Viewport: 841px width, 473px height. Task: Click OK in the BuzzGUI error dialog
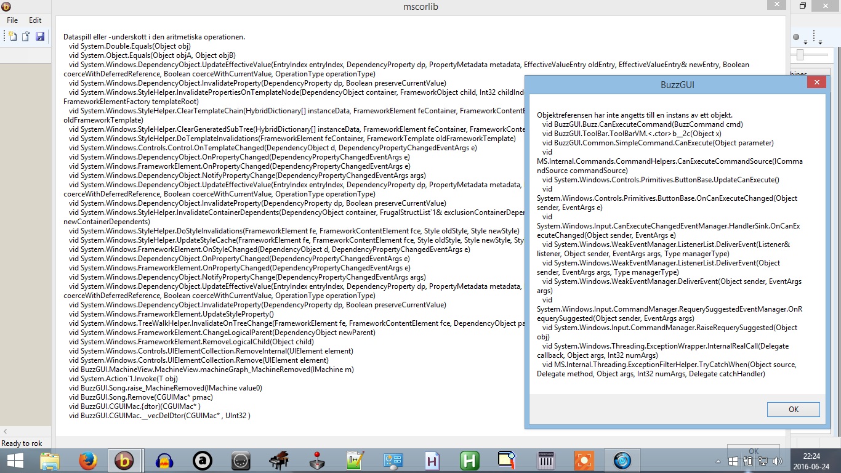(794, 410)
